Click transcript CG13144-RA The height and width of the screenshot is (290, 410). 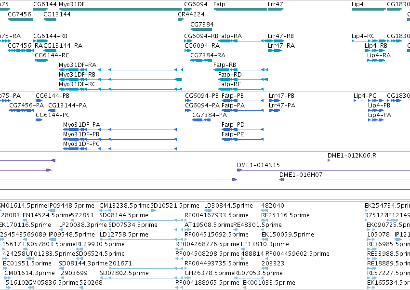pos(50,51)
